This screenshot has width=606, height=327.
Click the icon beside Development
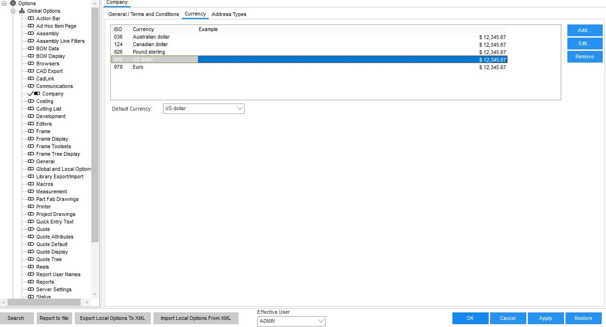click(31, 116)
